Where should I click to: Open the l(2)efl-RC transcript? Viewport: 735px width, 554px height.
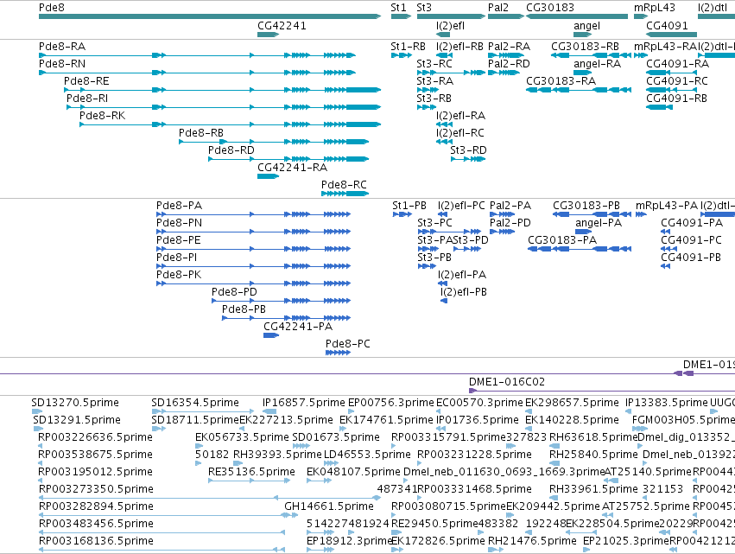point(445,142)
